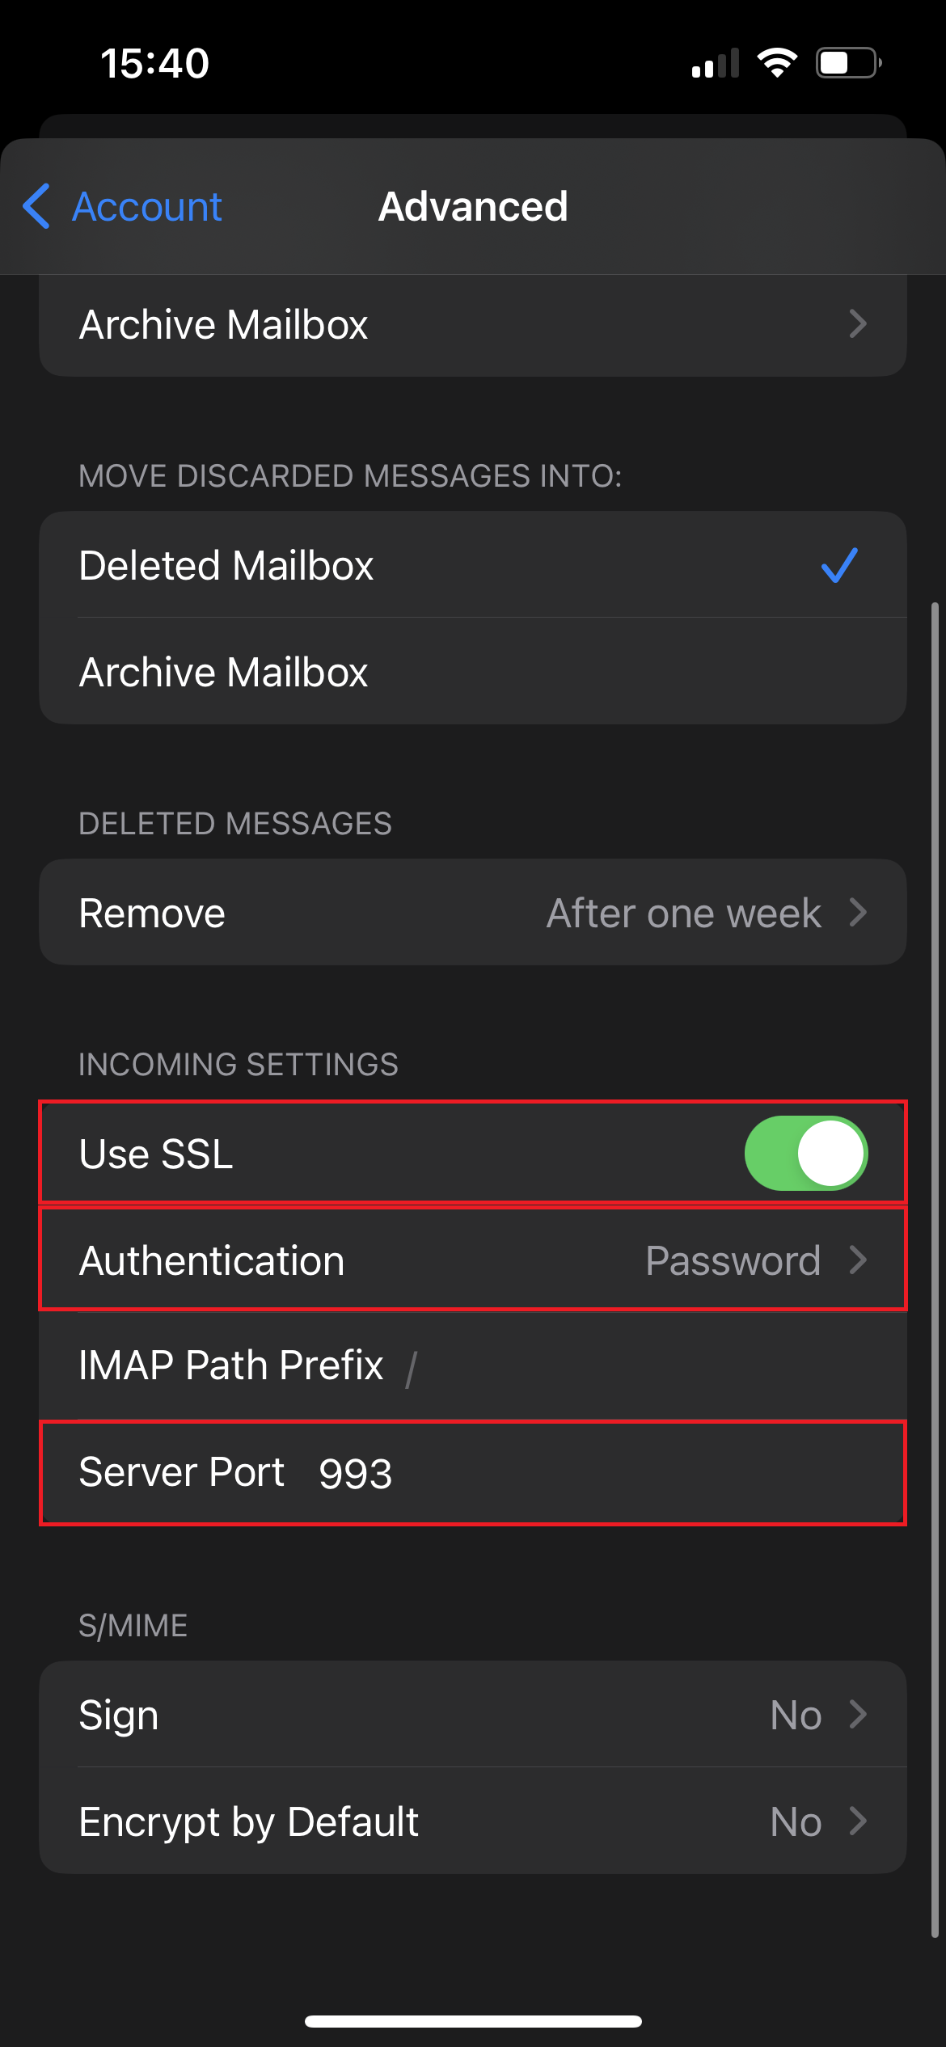Tap the Wi-Fi status icon
Screen dimensions: 946x2047
pyautogui.click(x=777, y=62)
